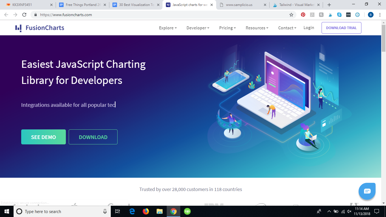Switch to 30 Best Visualization tab
Viewport: 386px width, 217px height.
point(135,5)
